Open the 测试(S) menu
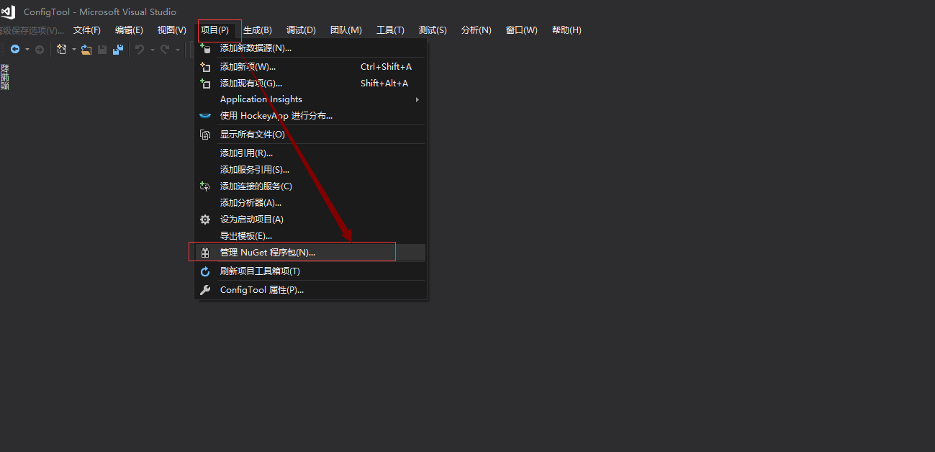This screenshot has height=452, width=935. tap(433, 30)
